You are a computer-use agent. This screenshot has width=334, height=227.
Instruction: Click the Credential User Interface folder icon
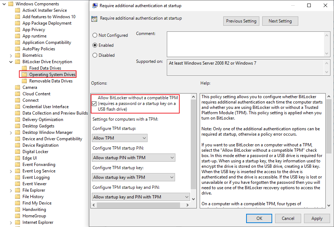18,107
